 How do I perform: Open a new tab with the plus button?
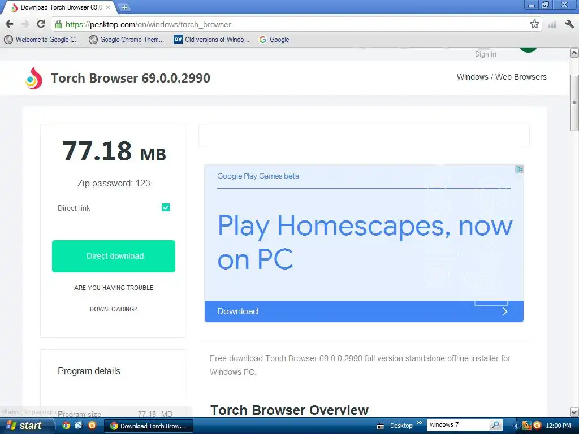(x=124, y=7)
